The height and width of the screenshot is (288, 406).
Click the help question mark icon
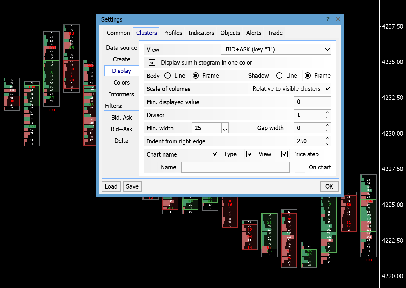click(x=328, y=19)
